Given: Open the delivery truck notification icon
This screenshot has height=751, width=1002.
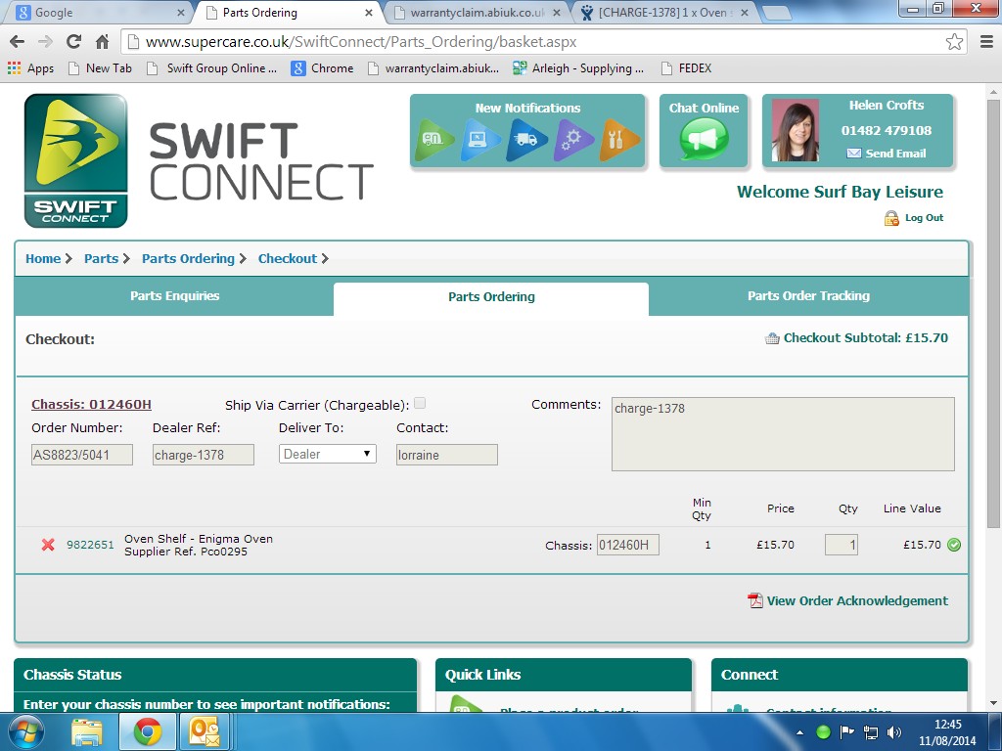Looking at the screenshot, I should coord(525,139).
